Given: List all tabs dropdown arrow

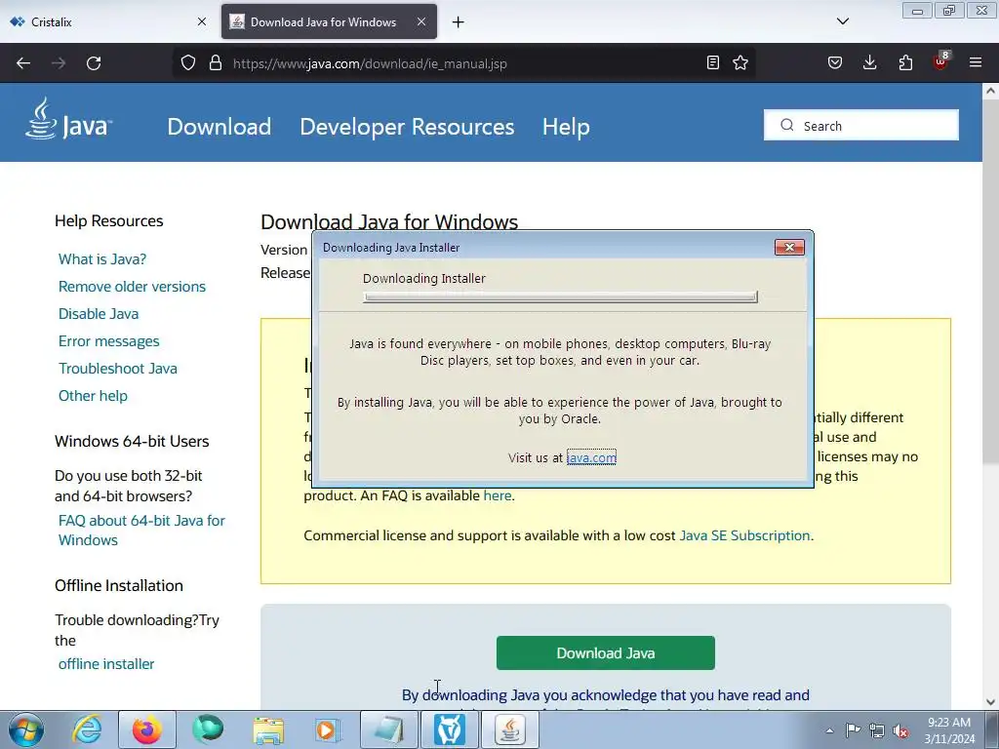Looking at the screenshot, I should coord(843,21).
